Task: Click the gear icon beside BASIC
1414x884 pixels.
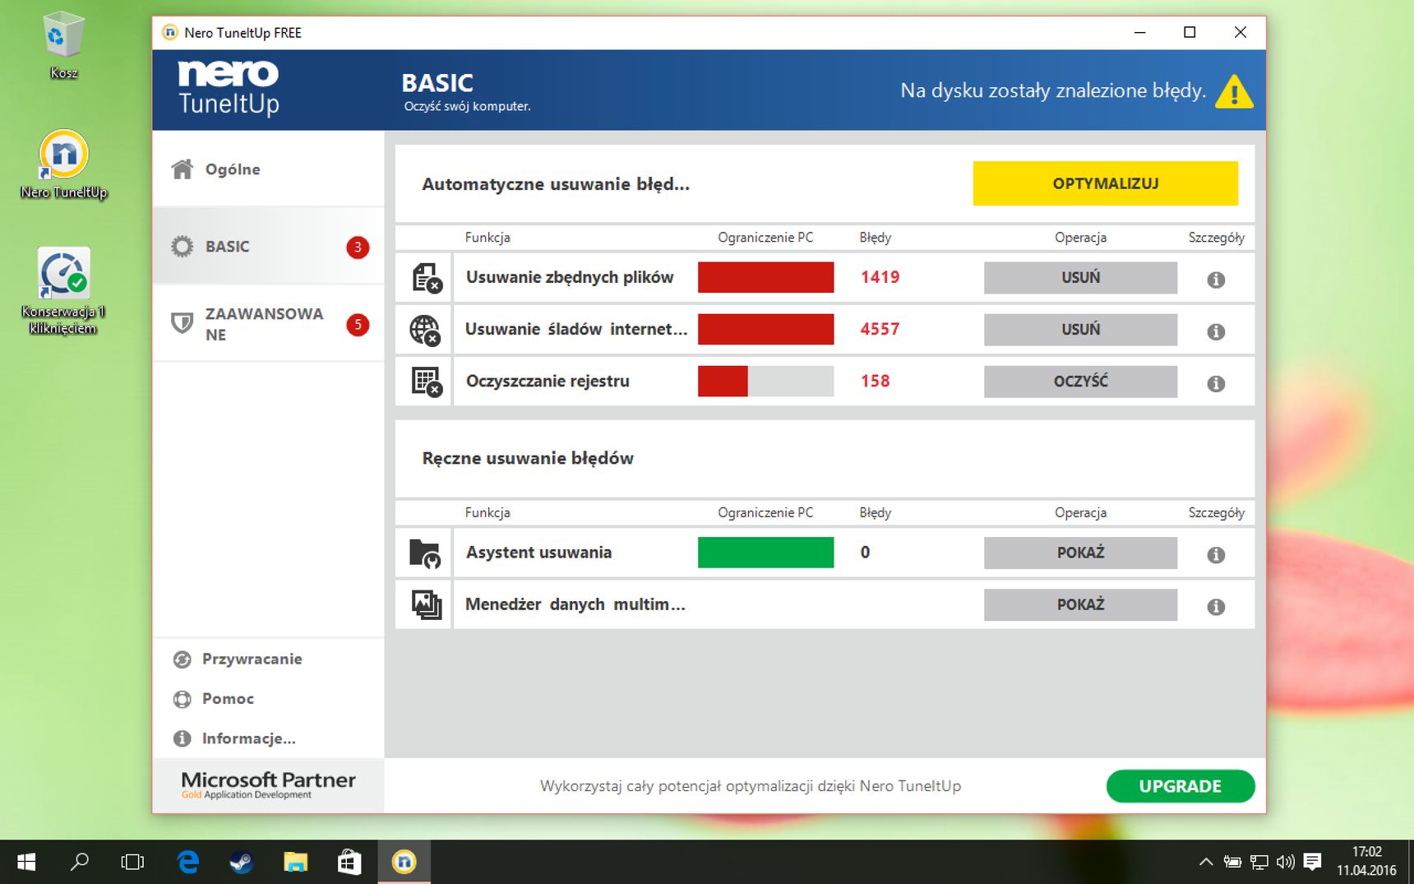Action: pos(182,247)
